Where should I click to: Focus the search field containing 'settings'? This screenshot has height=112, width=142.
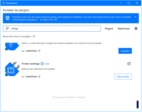point(52,29)
